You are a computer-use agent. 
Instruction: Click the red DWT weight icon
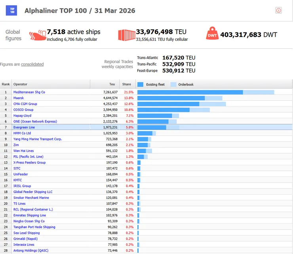212,33
